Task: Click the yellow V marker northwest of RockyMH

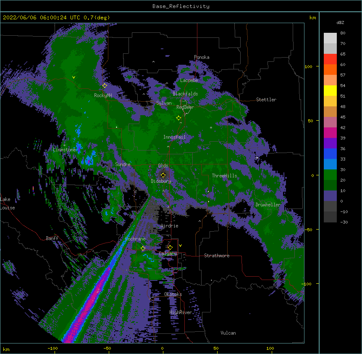Action: (x=73, y=77)
